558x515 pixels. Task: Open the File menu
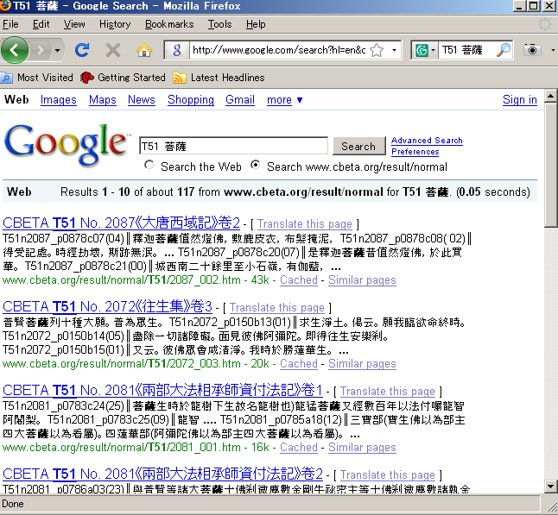click(x=10, y=24)
